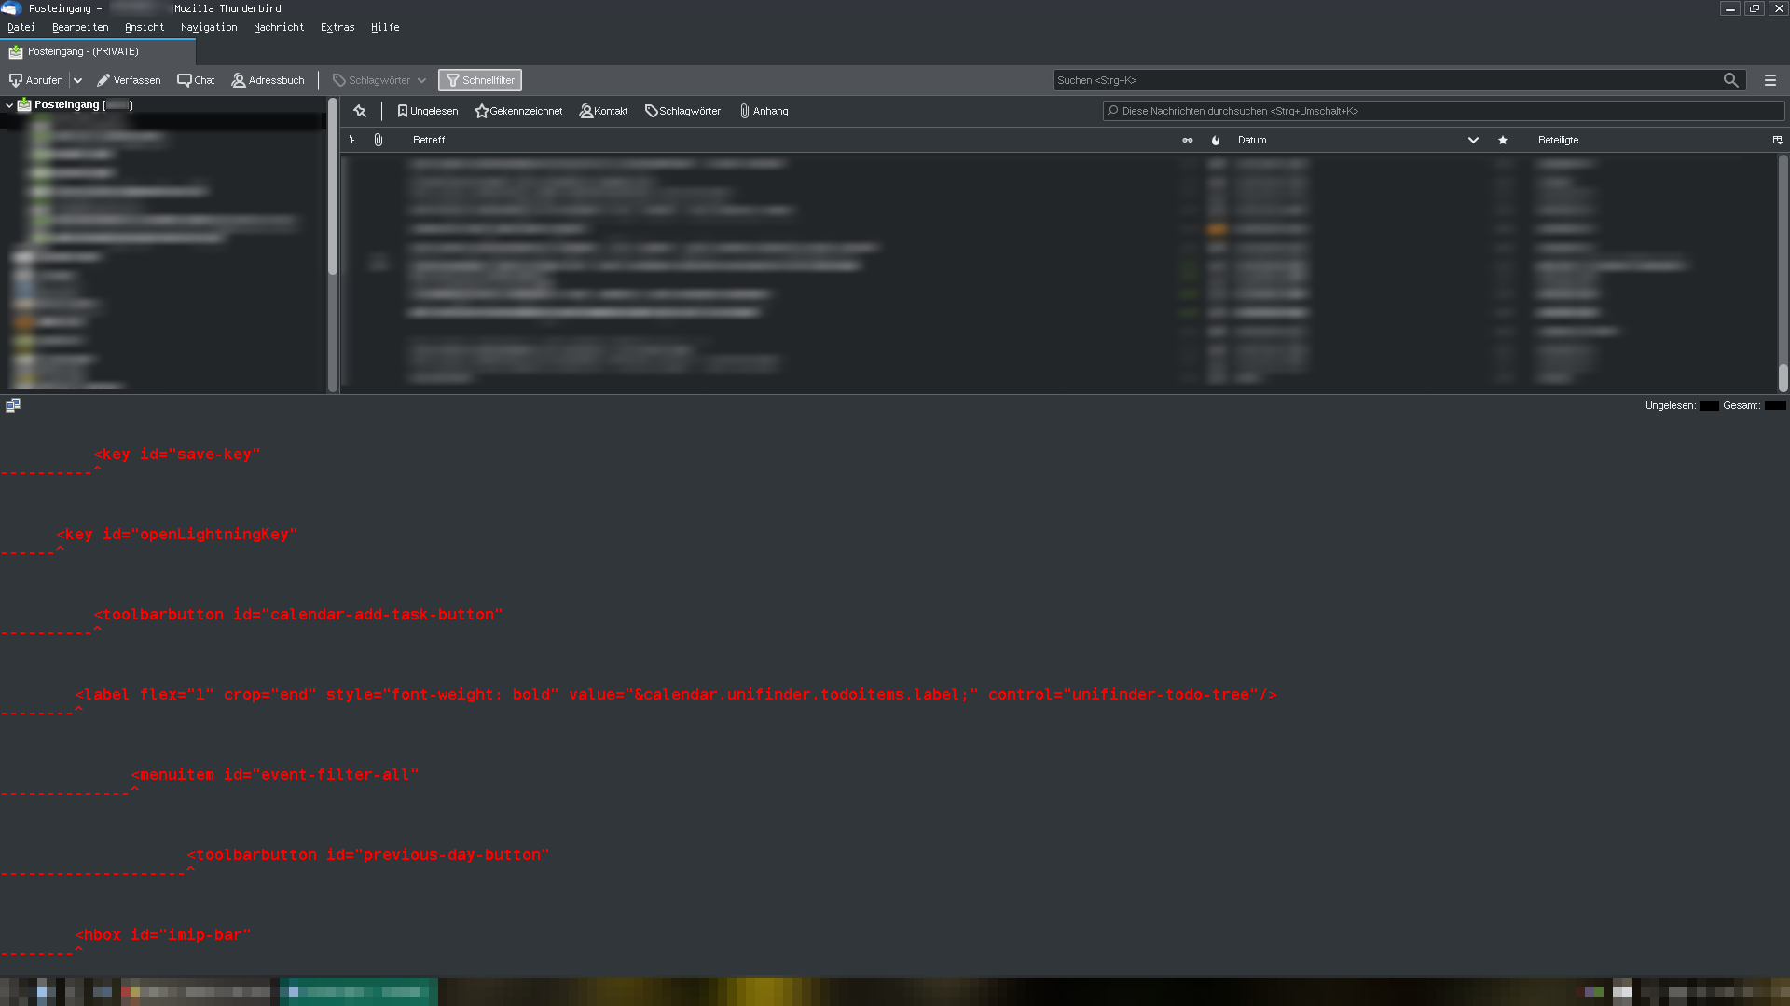
Task: Click the thread column header icon
Action: (351, 140)
